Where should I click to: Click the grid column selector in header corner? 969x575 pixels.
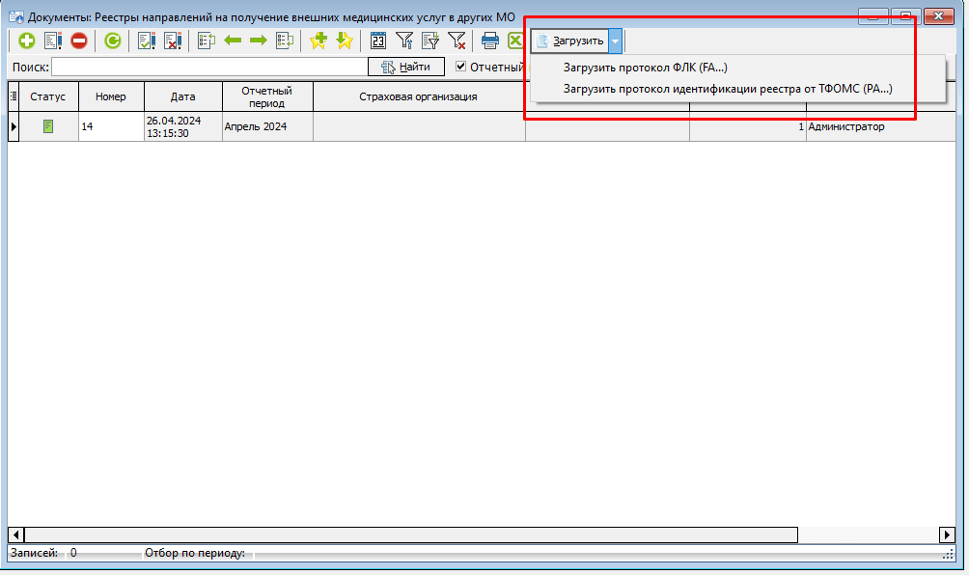14,96
